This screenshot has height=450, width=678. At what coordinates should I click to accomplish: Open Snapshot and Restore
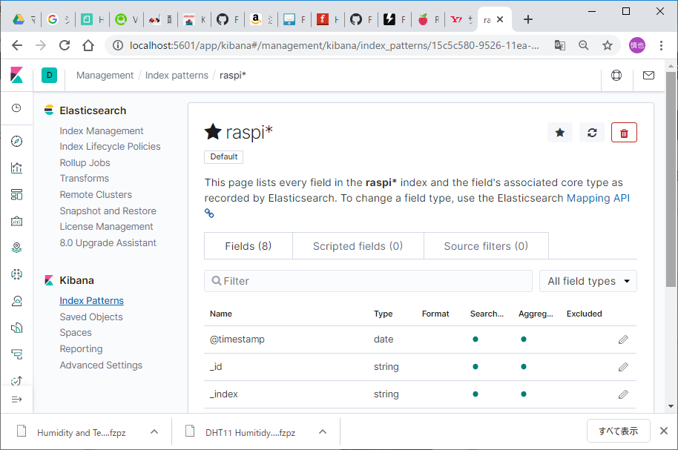tap(108, 211)
